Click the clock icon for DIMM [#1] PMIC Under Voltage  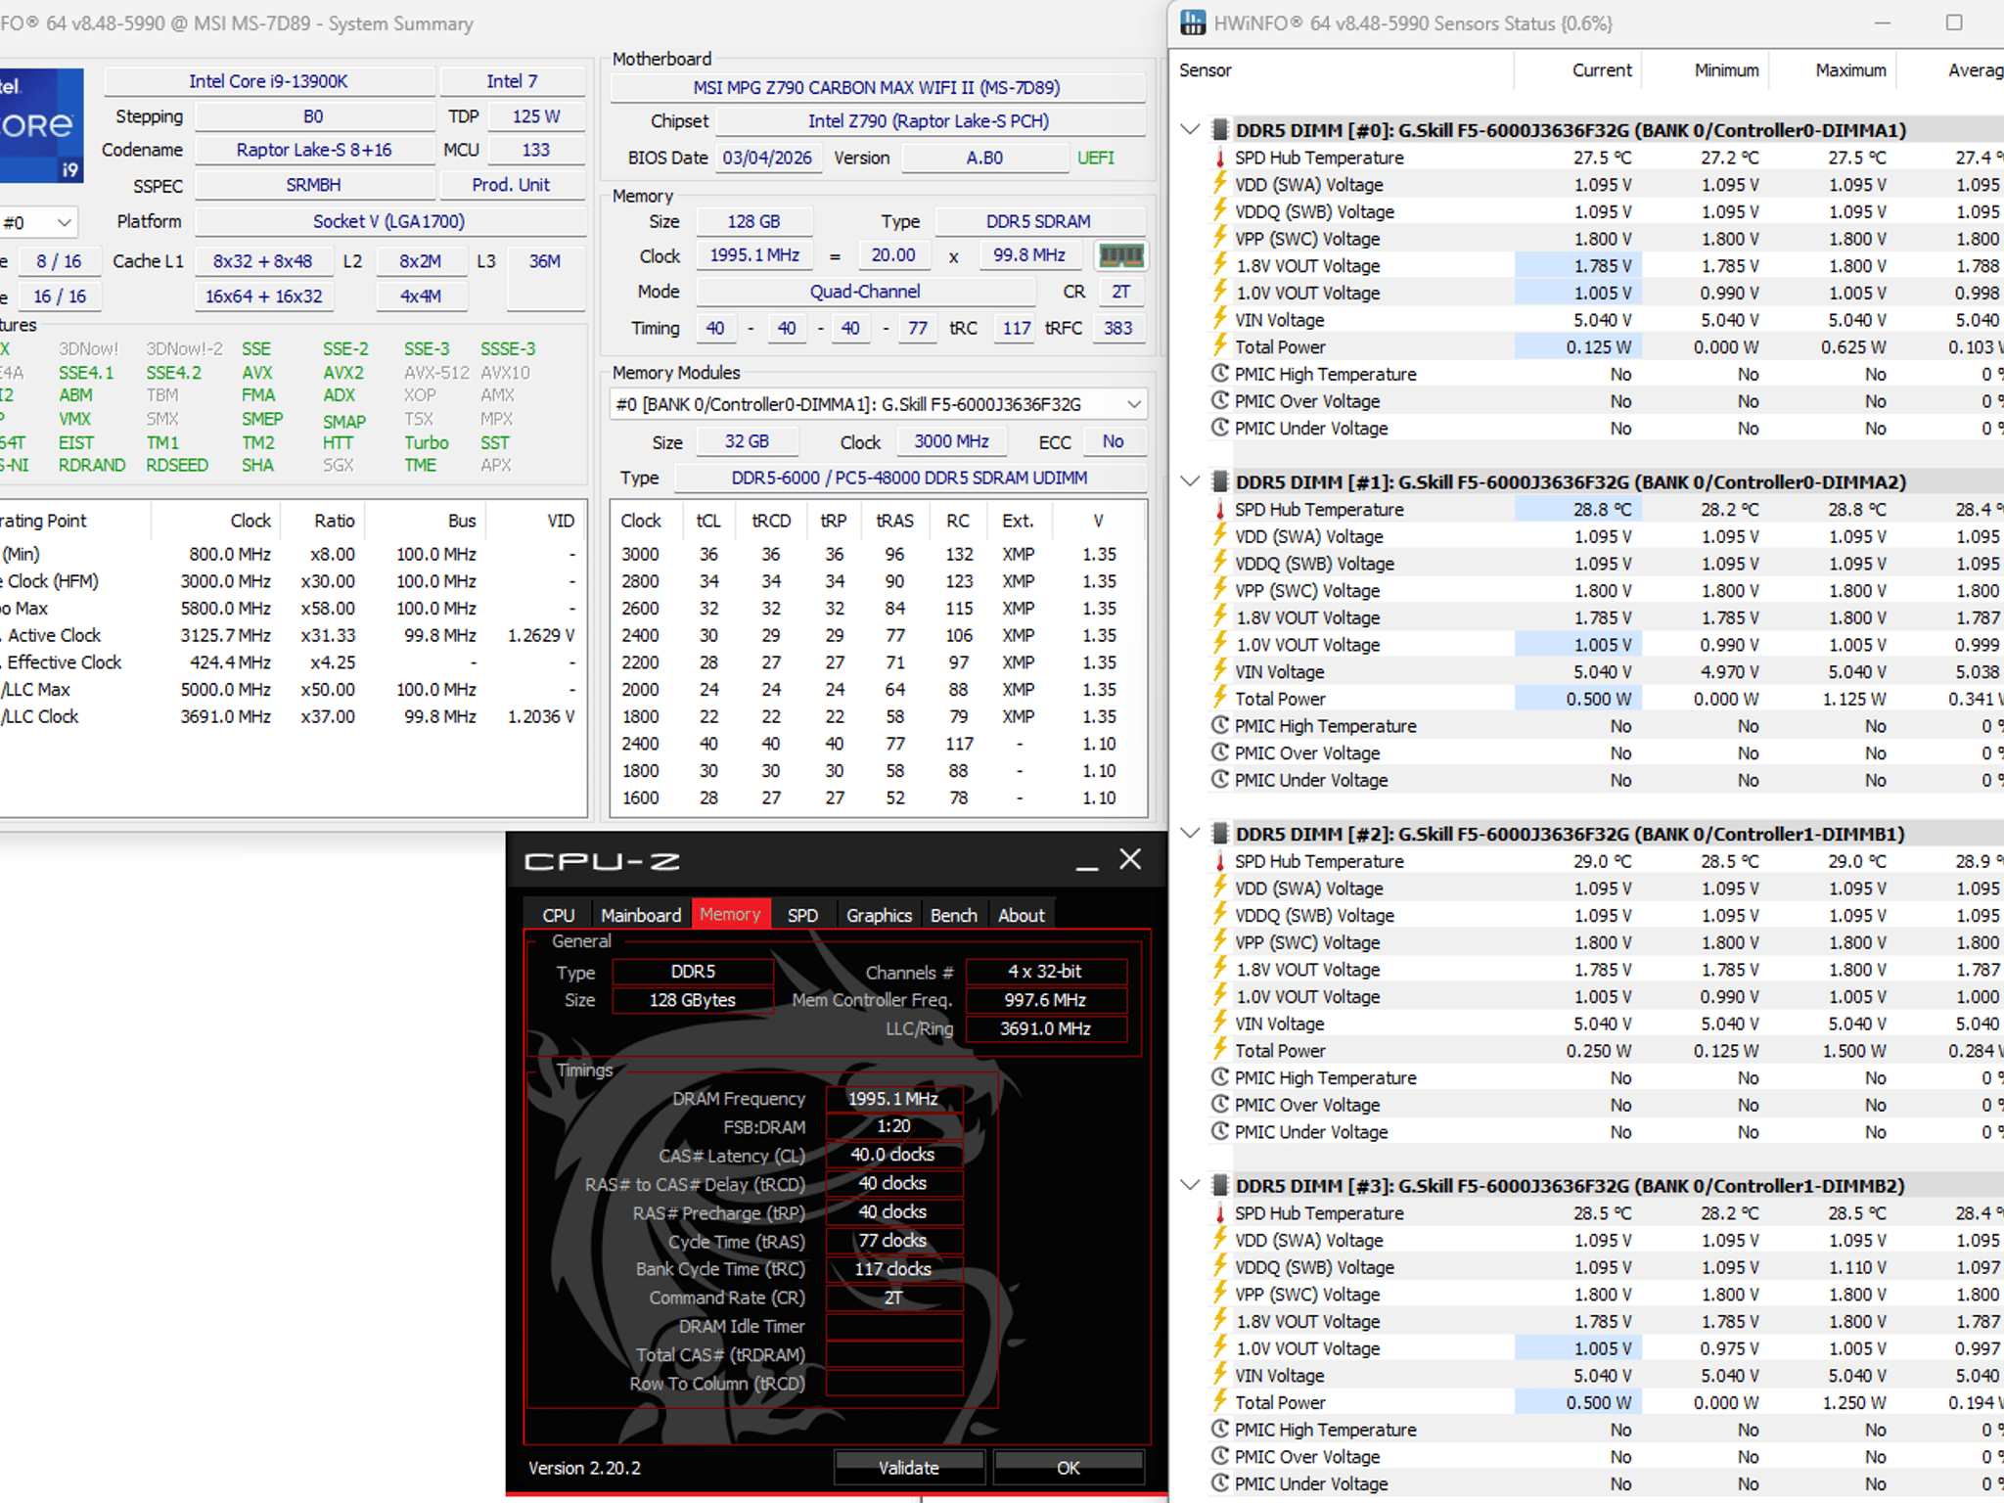1220,780
